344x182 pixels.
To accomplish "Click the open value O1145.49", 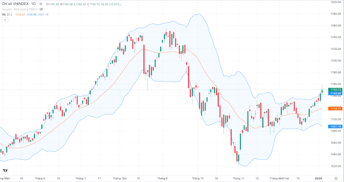I will [x=53, y=4].
